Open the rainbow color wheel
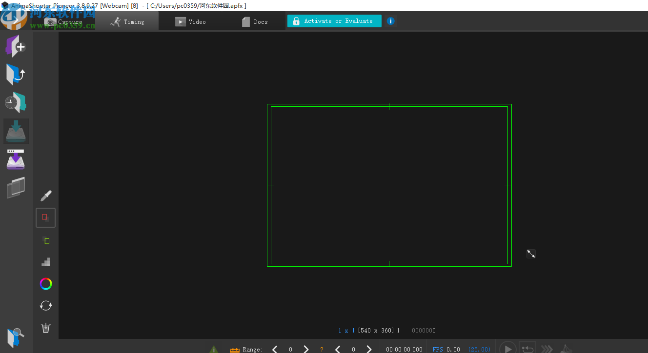Viewport: 648px width, 353px height. pyautogui.click(x=46, y=284)
